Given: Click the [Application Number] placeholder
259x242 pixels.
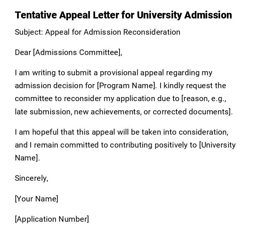Looking at the screenshot, I should (52, 219).
